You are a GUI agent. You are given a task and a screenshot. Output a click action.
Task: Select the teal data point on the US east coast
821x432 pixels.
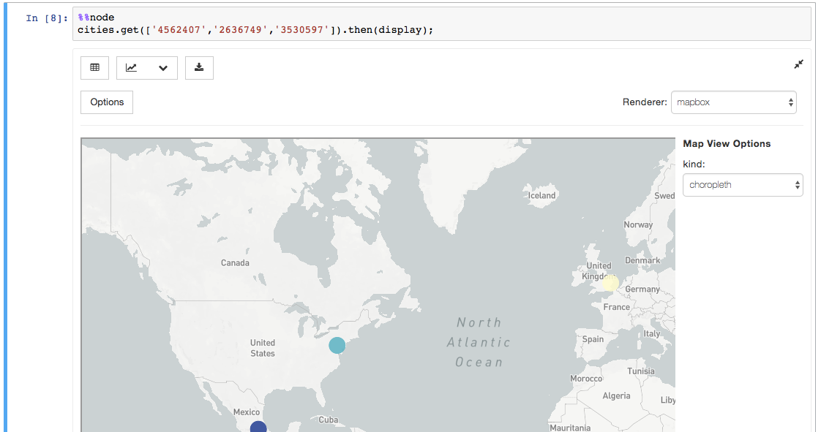[x=337, y=344]
